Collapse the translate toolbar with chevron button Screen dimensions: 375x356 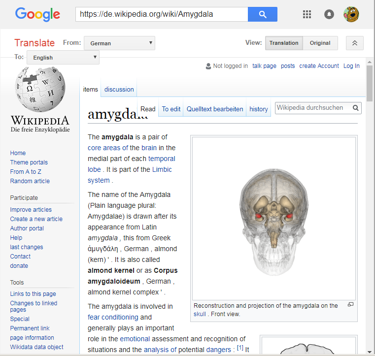point(355,43)
